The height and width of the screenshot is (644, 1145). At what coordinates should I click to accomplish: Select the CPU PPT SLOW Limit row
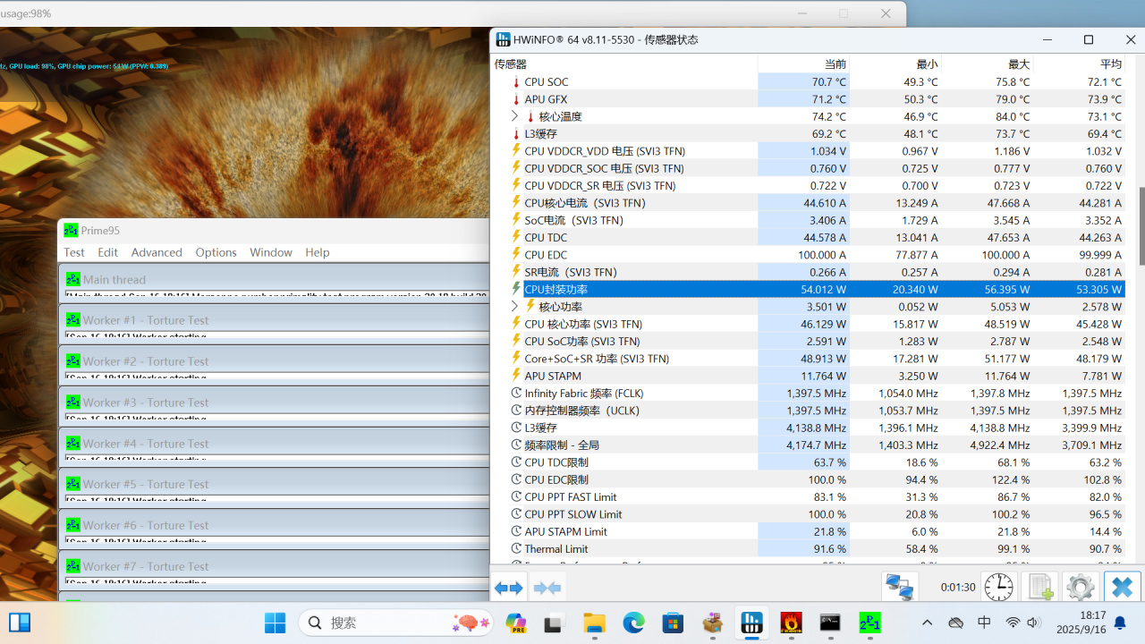[808, 513]
